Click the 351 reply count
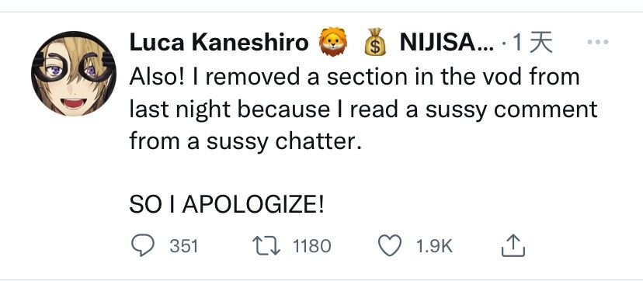This screenshot has height=281, width=643. pyautogui.click(x=184, y=246)
